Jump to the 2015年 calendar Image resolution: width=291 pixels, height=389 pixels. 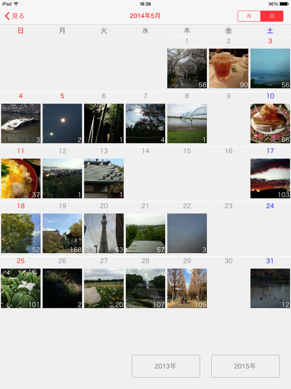coord(245,366)
